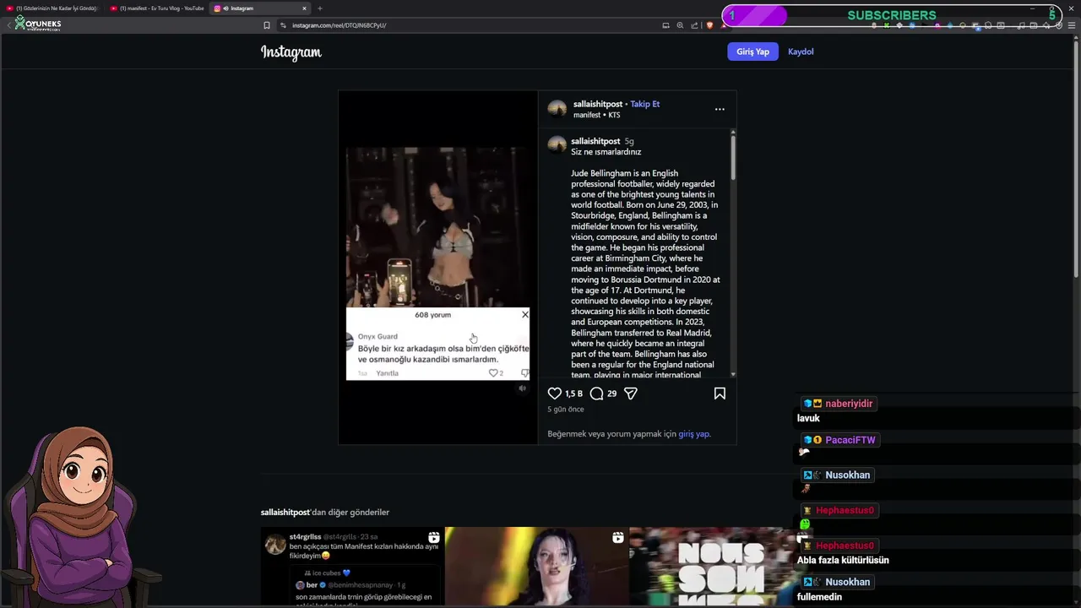1081x608 pixels.
Task: Open the 'manifest • KTS' audio link
Action: pos(596,115)
